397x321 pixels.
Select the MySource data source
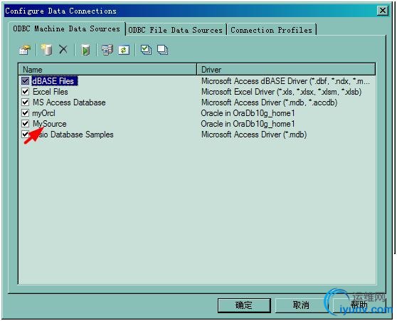50,124
